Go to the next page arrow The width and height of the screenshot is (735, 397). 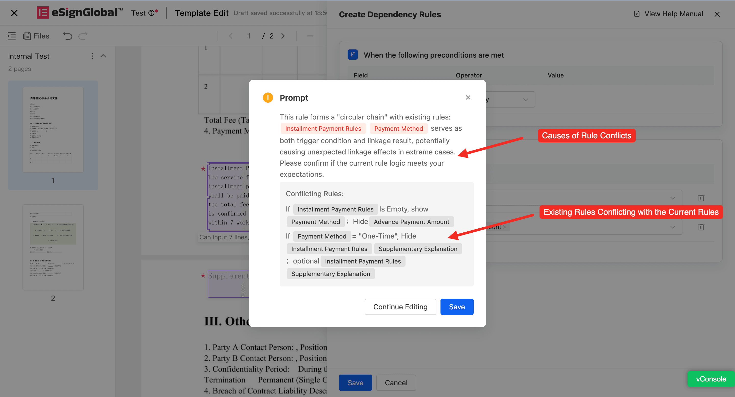point(283,36)
